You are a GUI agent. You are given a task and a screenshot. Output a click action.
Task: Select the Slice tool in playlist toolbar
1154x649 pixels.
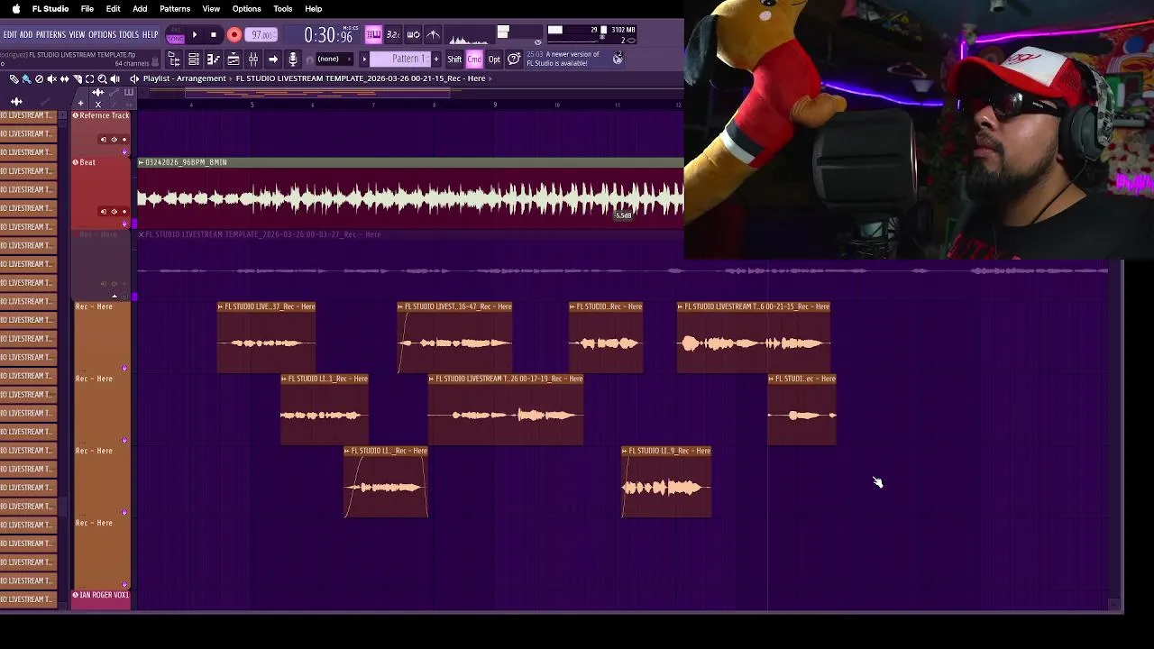point(78,78)
